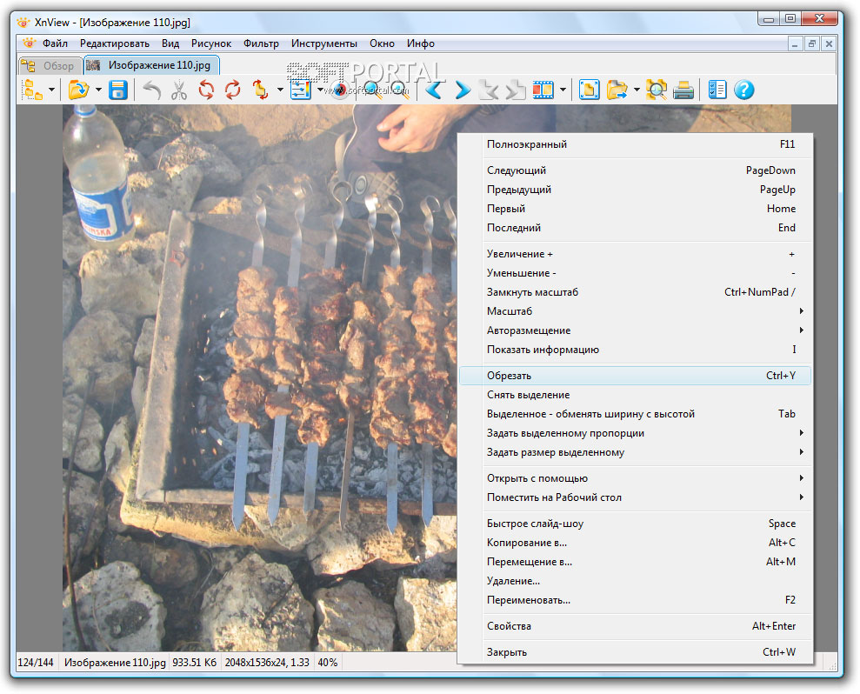Expand the Масштаб submenu
The width and height of the screenshot is (860, 694).
pos(635,311)
